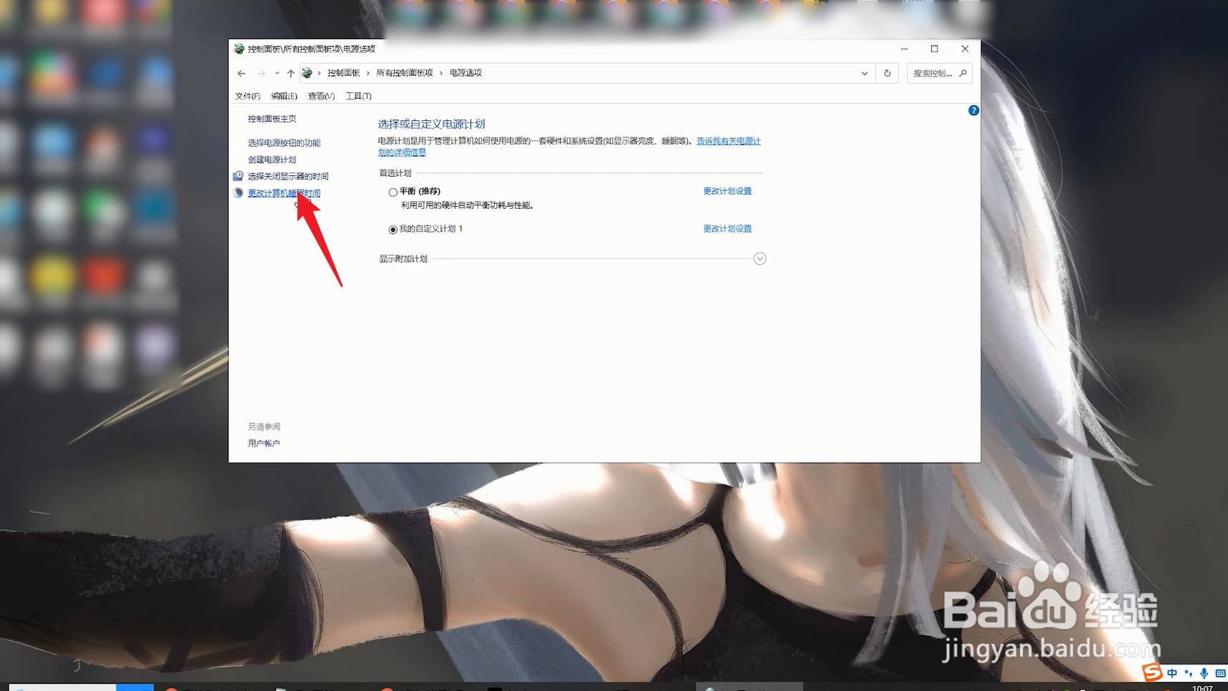Open 创建电源计划 link

click(x=272, y=160)
